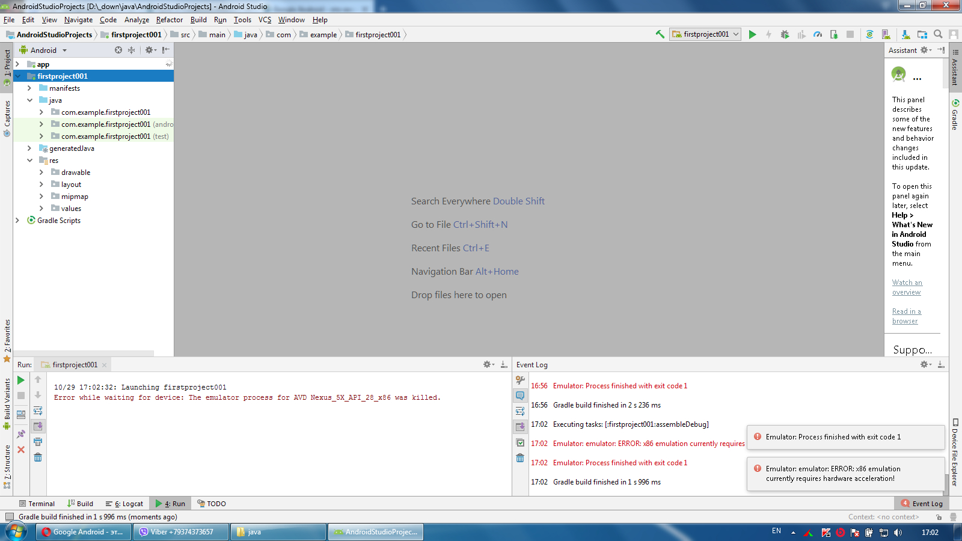Viewport: 962px width, 541px height.
Task: Toggle the Captures tool window tab
Action: pos(7,118)
